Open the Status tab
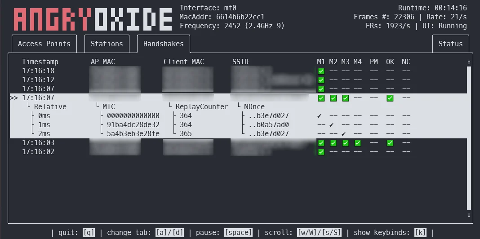 [x=451, y=44]
